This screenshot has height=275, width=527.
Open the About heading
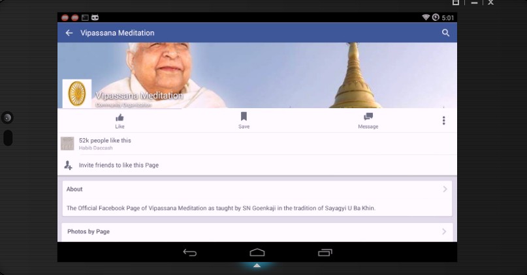pos(74,189)
